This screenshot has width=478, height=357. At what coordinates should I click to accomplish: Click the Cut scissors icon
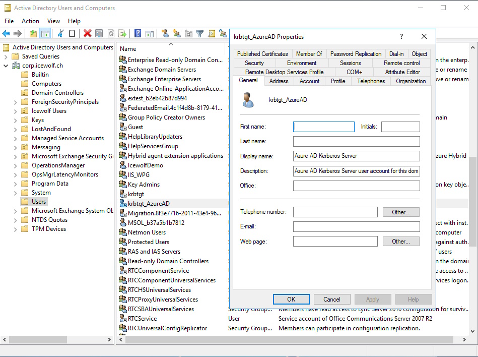(60, 33)
